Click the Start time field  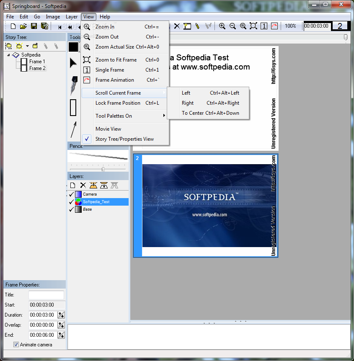tap(47, 305)
